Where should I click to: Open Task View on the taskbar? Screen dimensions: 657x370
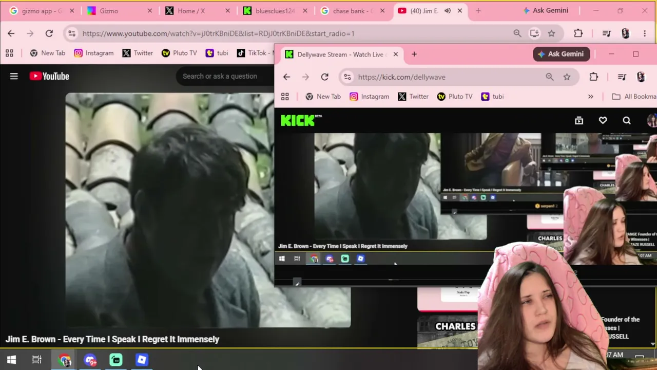click(x=37, y=360)
